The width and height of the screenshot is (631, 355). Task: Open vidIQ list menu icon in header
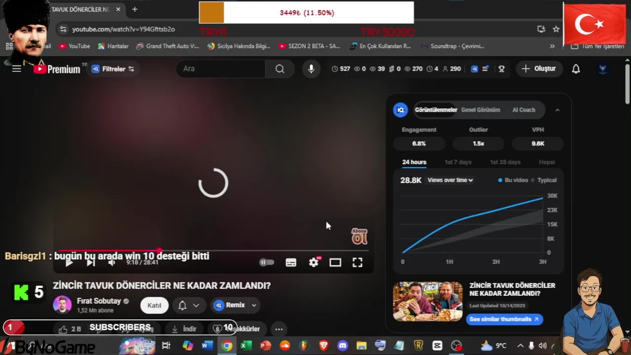click(485, 69)
